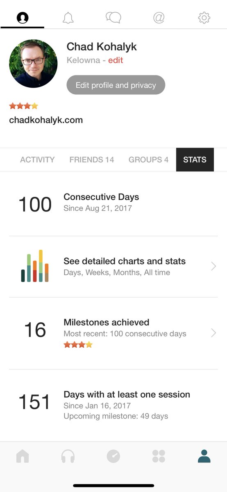Click the Edit profile and privacy button
The height and width of the screenshot is (492, 227).
116,85
